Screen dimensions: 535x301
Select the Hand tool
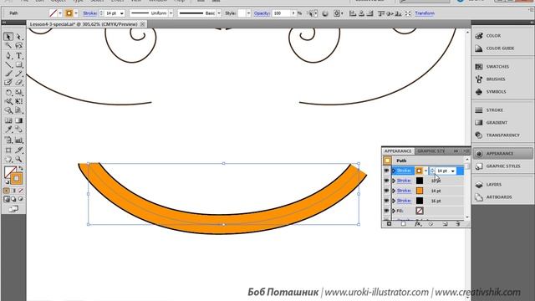click(x=8, y=160)
